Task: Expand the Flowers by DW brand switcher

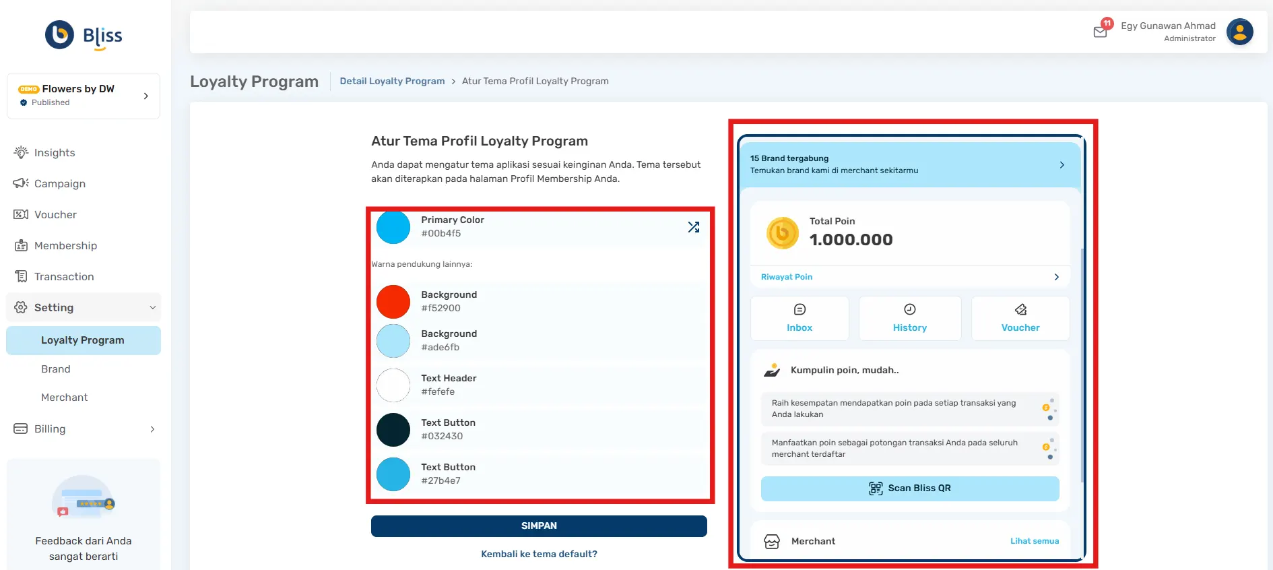Action: (x=146, y=96)
